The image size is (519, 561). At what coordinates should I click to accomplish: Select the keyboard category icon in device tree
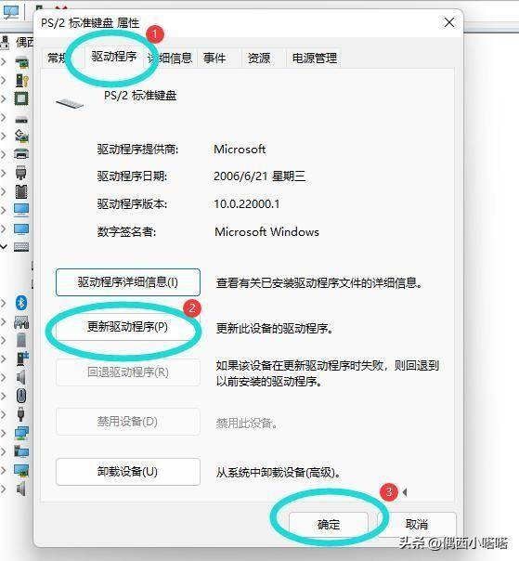tap(21, 247)
